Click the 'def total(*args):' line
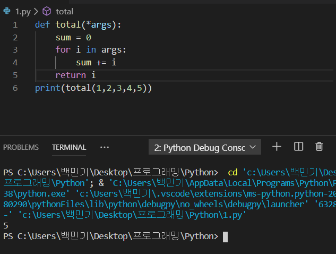The image size is (336, 254). click(78, 24)
